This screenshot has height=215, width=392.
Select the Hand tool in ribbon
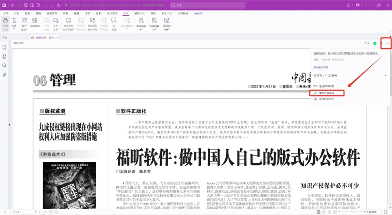[5, 24]
